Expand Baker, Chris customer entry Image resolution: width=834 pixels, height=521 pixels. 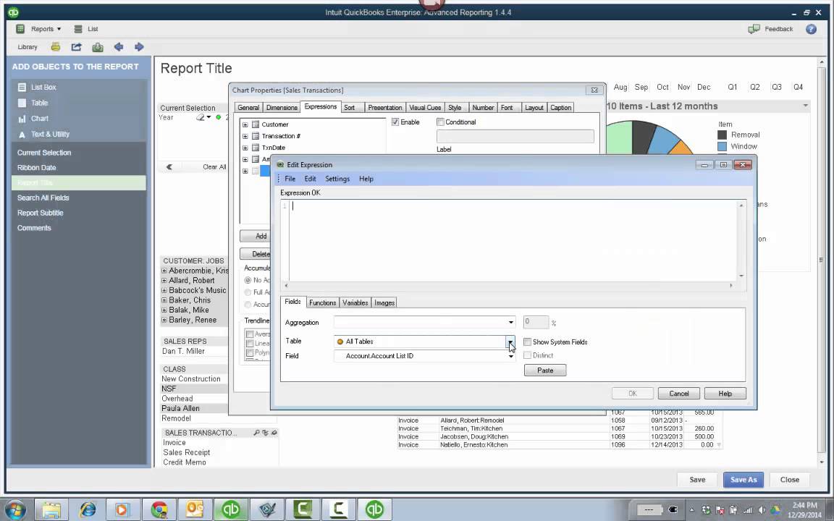pos(164,300)
